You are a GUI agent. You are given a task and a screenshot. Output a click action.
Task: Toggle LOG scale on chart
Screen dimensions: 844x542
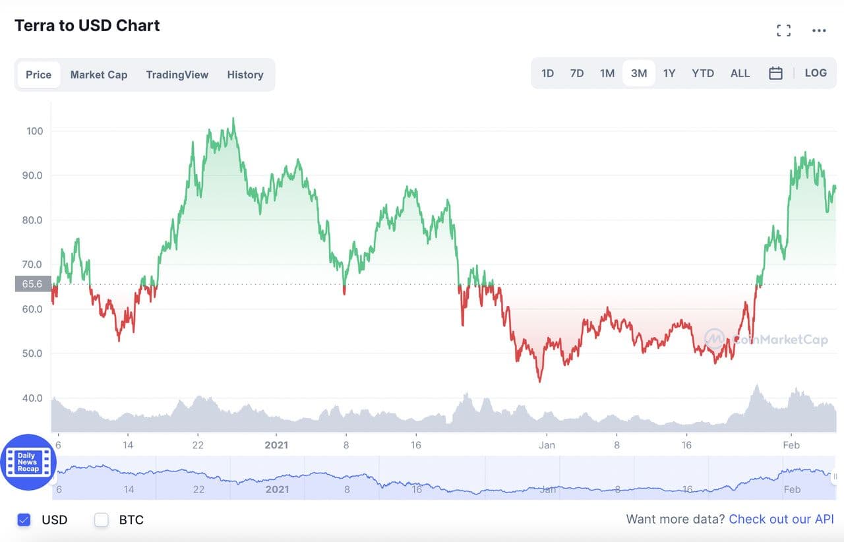816,73
